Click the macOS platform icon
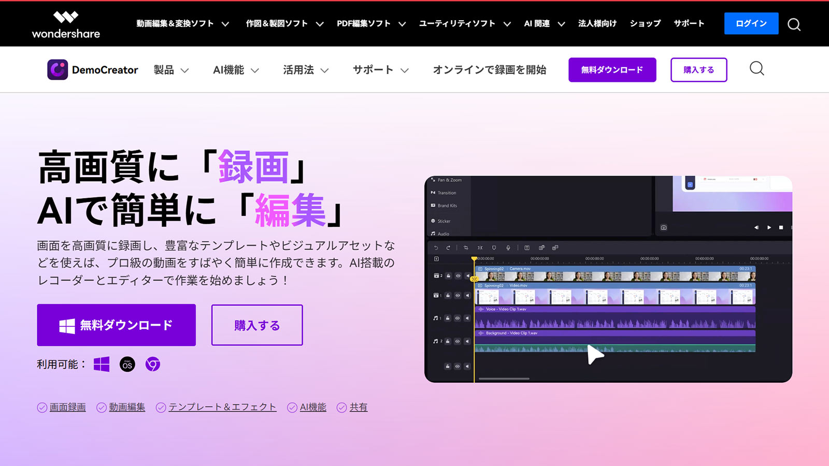Viewport: 829px width, 466px height. 127,364
